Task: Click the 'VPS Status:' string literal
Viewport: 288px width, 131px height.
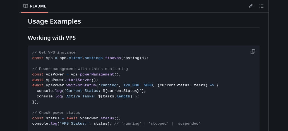Action: [x=74, y=124]
